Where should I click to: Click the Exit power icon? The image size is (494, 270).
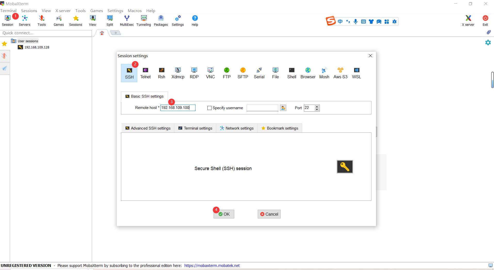coord(485,20)
